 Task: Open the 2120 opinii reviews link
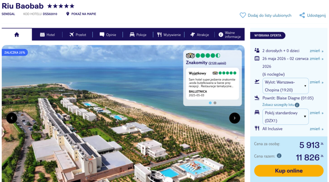217,63
